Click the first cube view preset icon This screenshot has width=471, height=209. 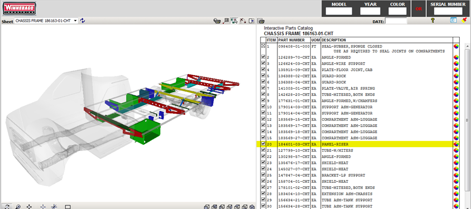[206, 207]
